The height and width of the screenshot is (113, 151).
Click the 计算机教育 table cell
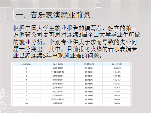coord(58,72)
